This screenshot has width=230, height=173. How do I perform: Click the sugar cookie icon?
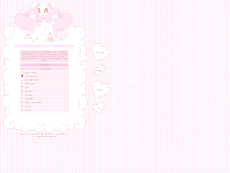tap(22, 72)
